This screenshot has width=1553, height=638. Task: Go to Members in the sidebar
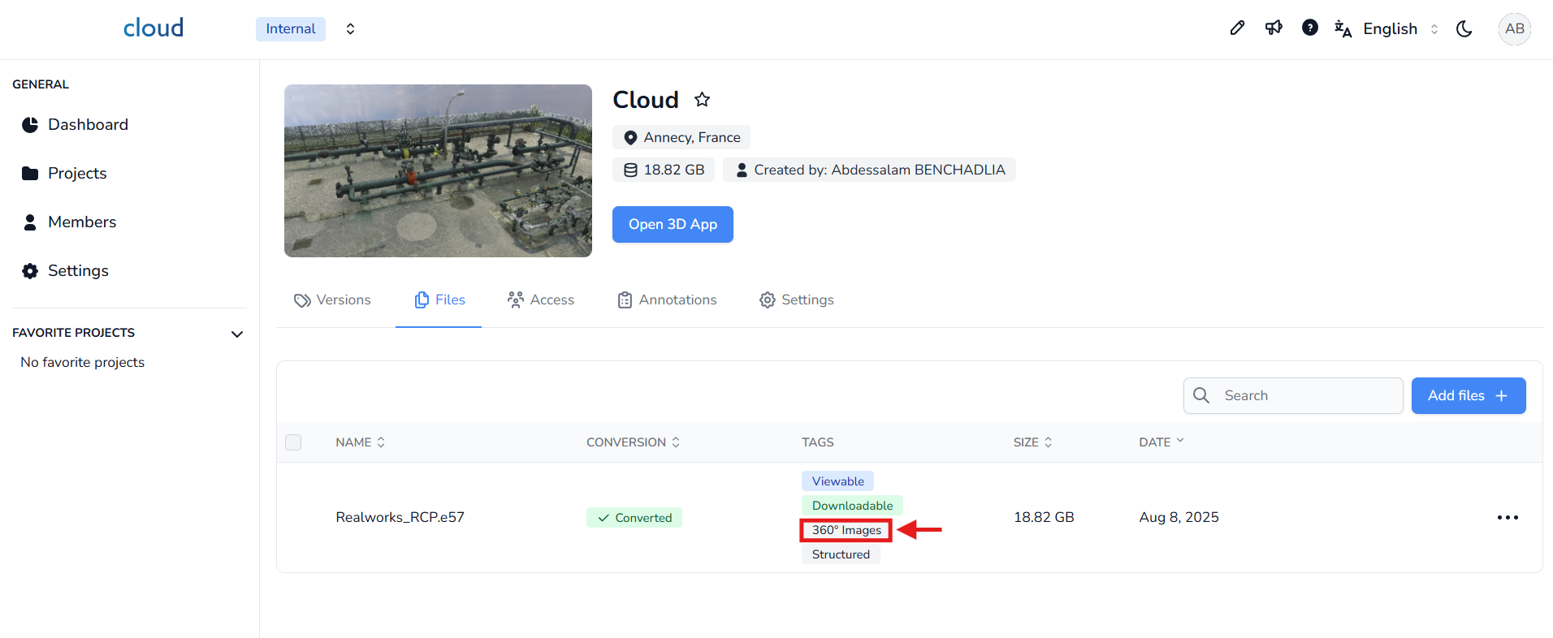pyautogui.click(x=82, y=222)
